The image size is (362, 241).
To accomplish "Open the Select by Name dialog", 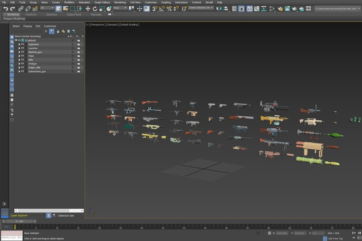I will click(x=65, y=9).
